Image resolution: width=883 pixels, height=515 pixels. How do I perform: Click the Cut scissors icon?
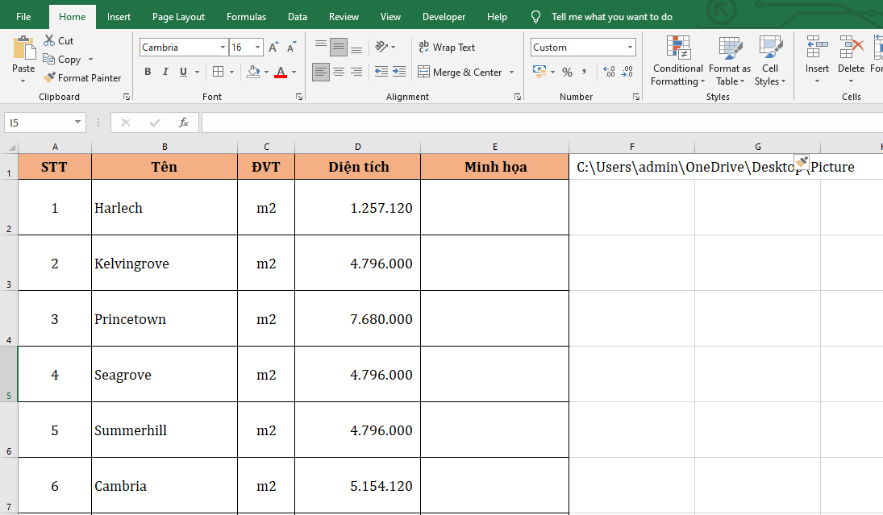49,40
